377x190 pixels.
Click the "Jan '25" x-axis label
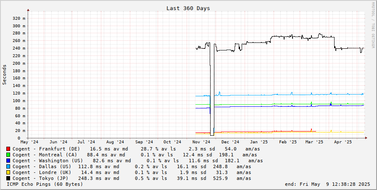click(x=259, y=142)
